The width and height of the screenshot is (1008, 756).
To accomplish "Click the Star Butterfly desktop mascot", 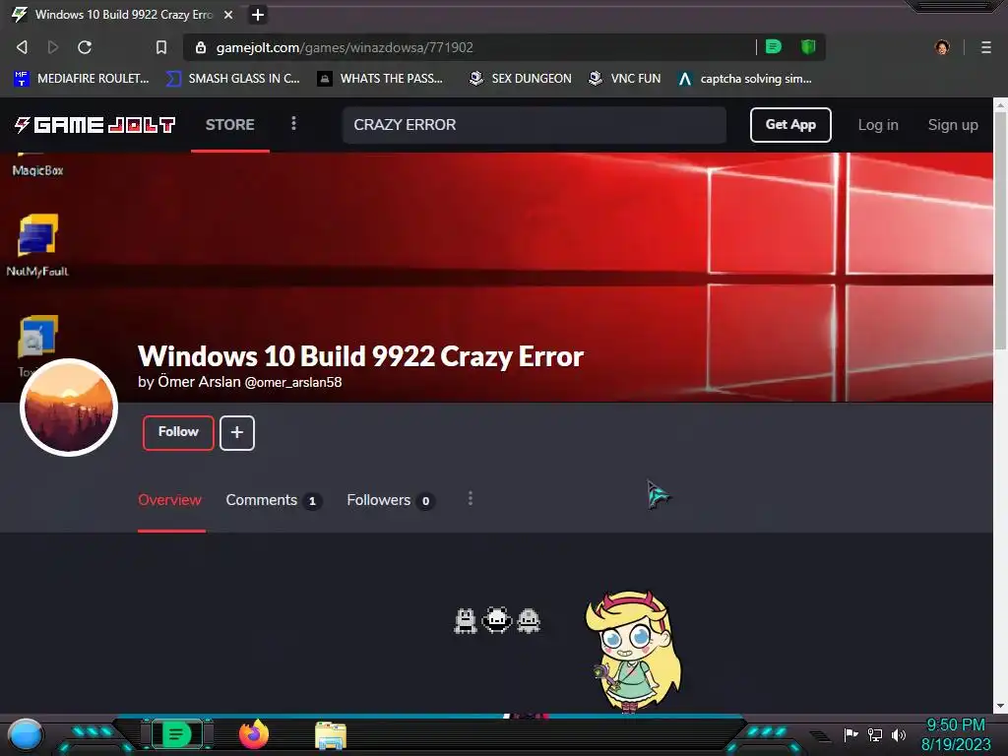I will 634,652.
